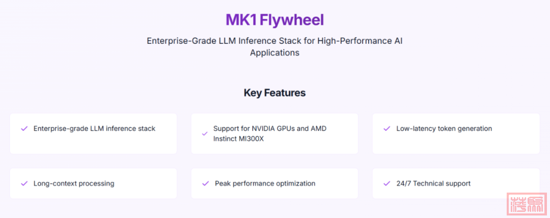Select the Peak performance optimization label
Image resolution: width=550 pixels, height=218 pixels.
[265, 183]
